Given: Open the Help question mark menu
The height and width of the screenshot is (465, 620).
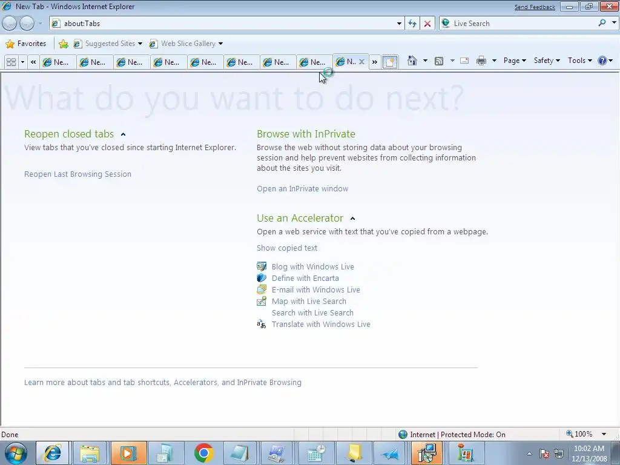Looking at the screenshot, I should click(x=605, y=61).
